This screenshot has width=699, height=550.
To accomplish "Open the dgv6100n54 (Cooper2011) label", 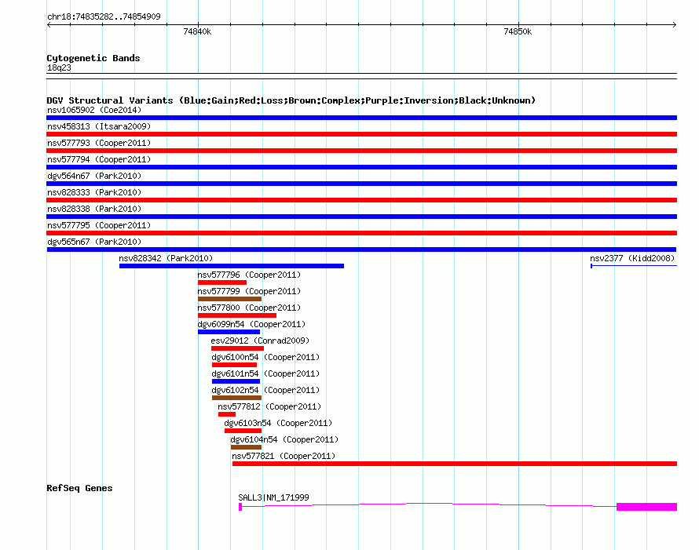I will tap(265, 357).
